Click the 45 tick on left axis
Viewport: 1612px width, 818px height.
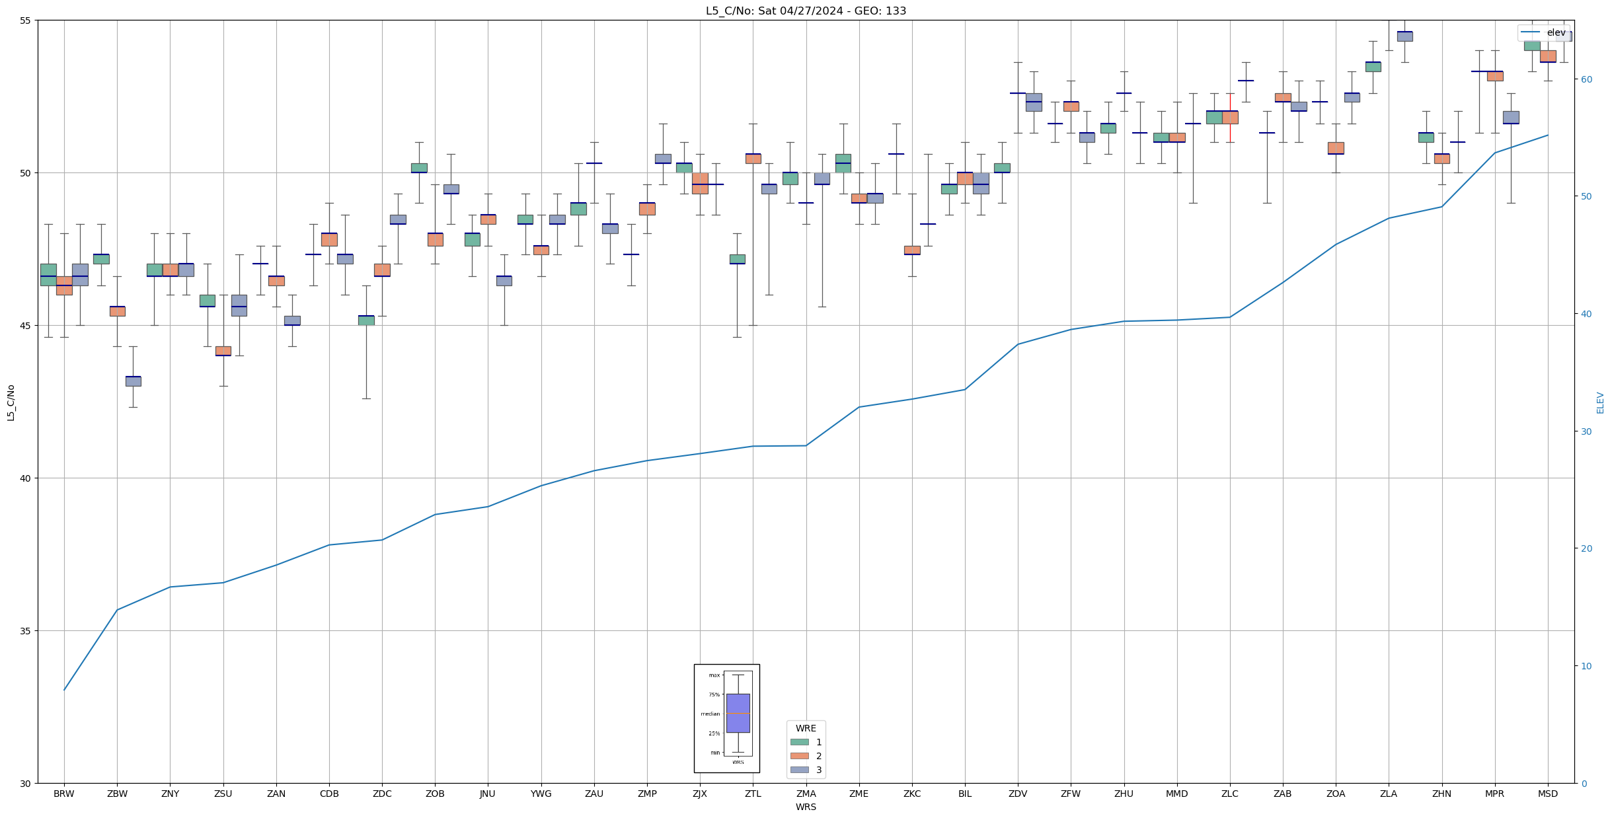26,326
